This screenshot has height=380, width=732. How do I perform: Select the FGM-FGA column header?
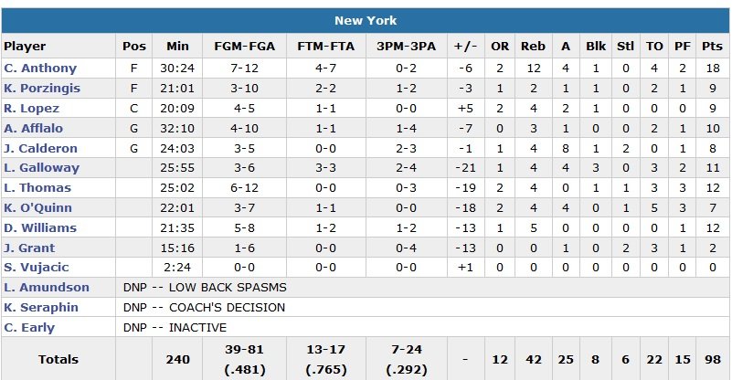pos(242,47)
